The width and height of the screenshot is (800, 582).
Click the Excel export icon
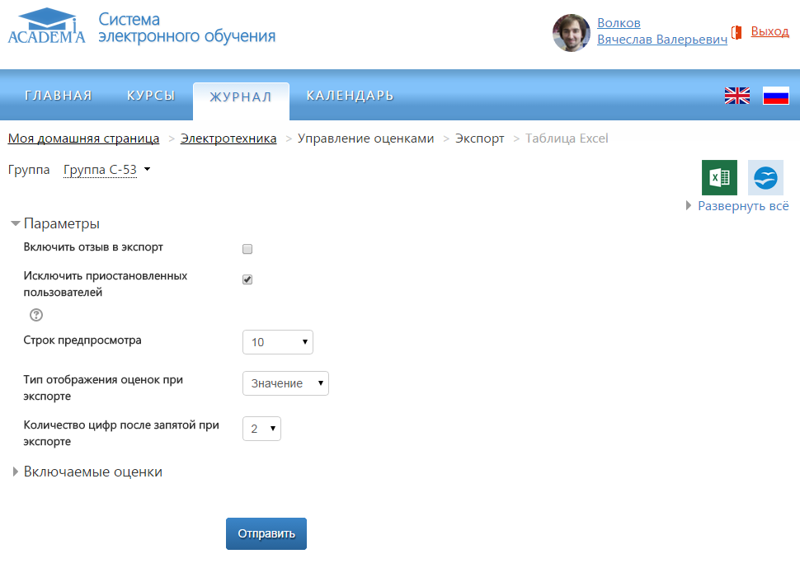coord(719,178)
